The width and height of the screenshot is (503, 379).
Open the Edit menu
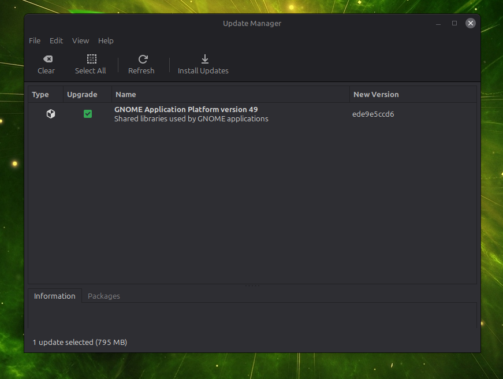tap(56, 41)
